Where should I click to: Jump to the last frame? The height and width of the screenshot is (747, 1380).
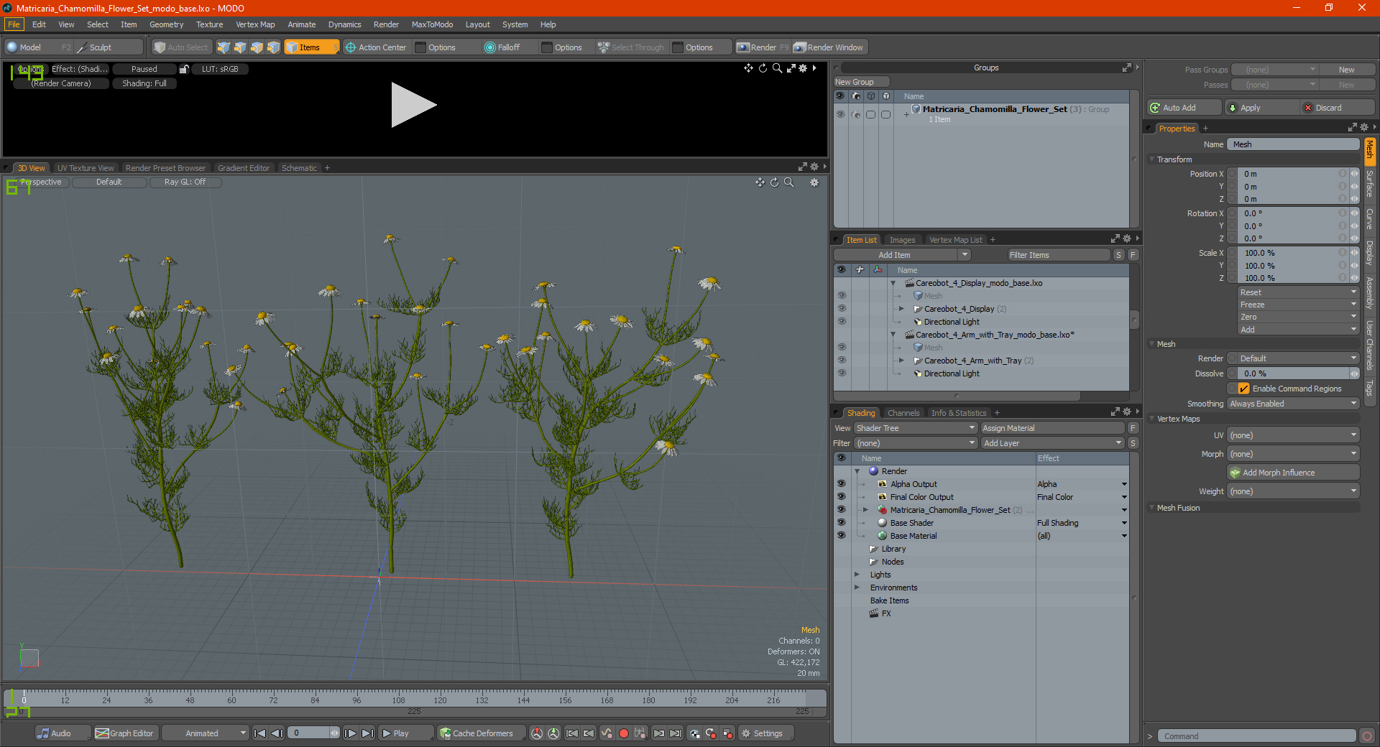[x=367, y=733]
